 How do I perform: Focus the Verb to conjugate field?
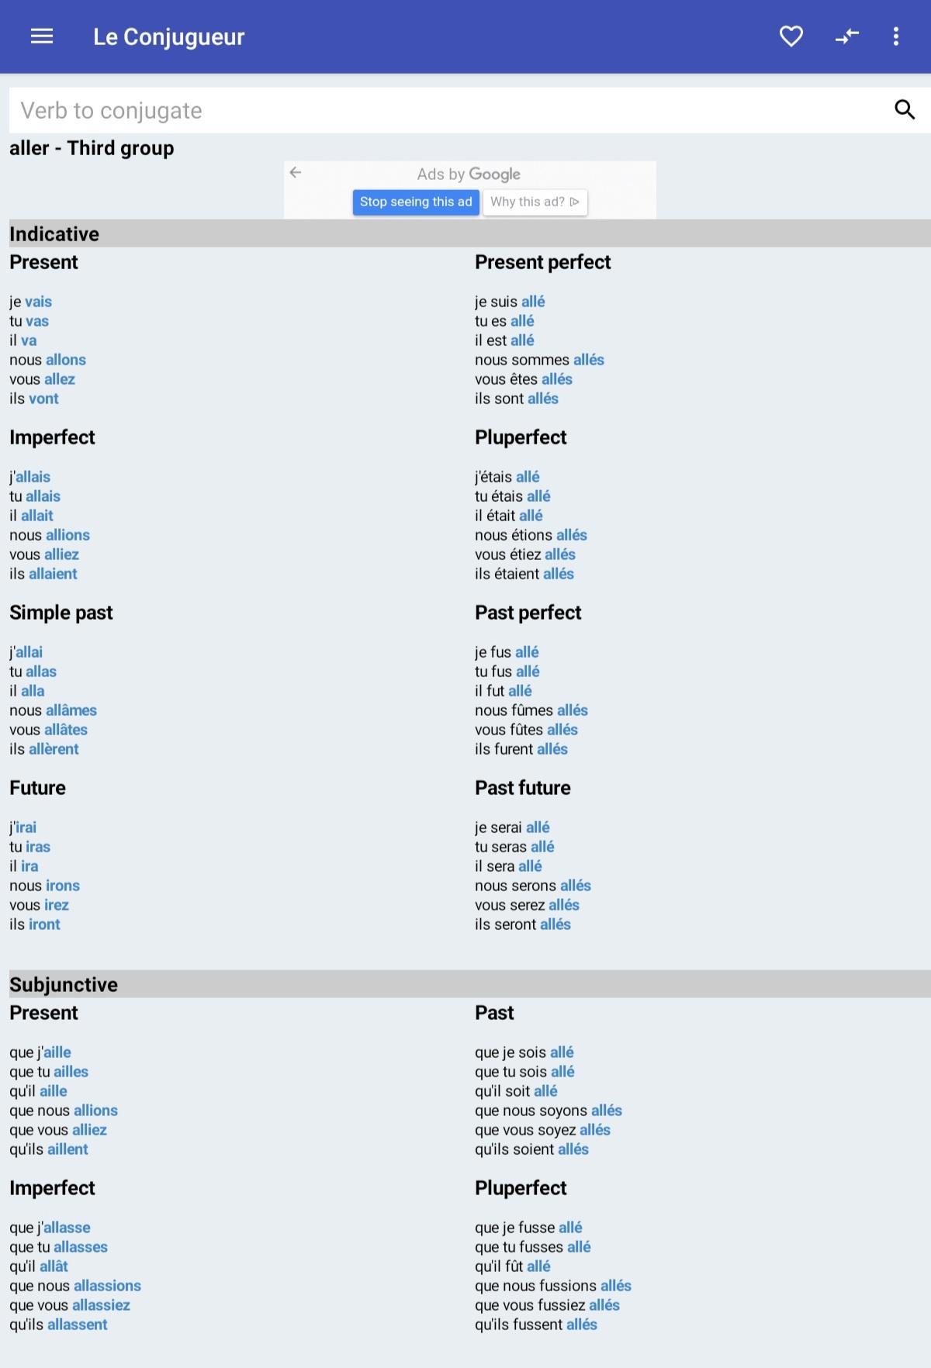[x=450, y=110]
